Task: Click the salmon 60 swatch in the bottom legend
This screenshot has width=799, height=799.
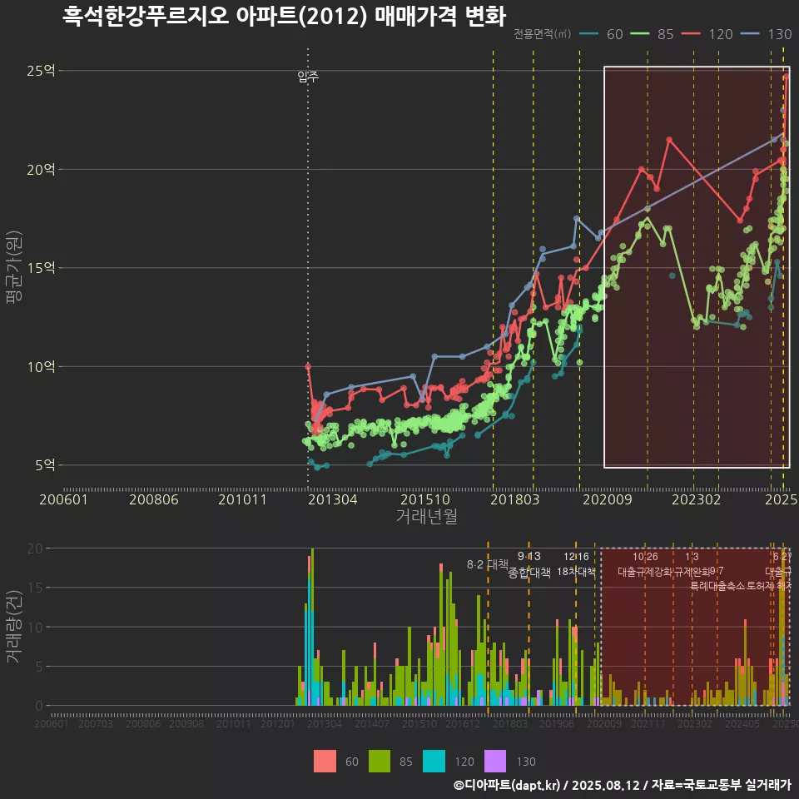Action: pyautogui.click(x=325, y=762)
